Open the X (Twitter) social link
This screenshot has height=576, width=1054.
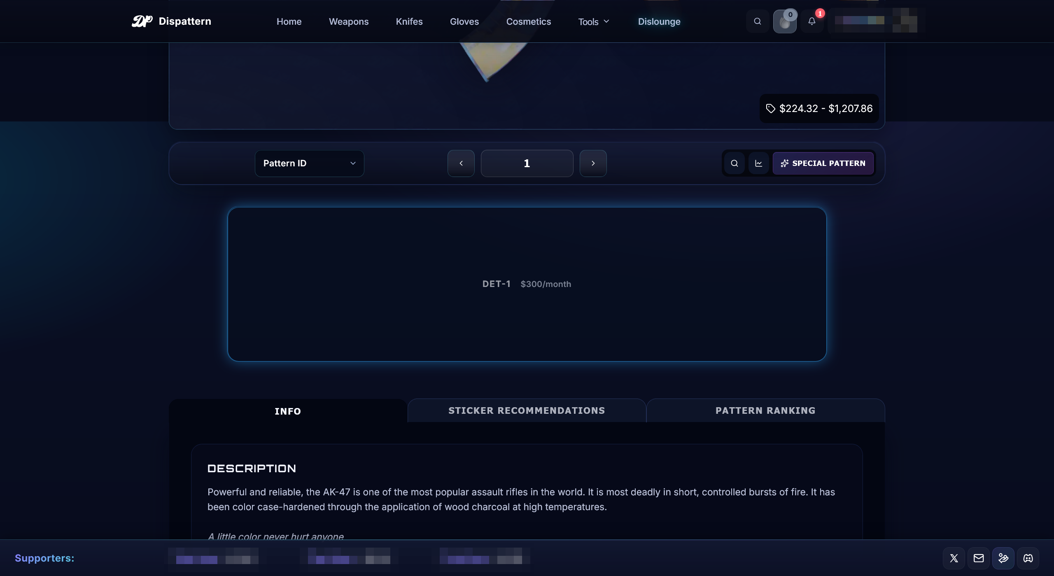pos(954,558)
